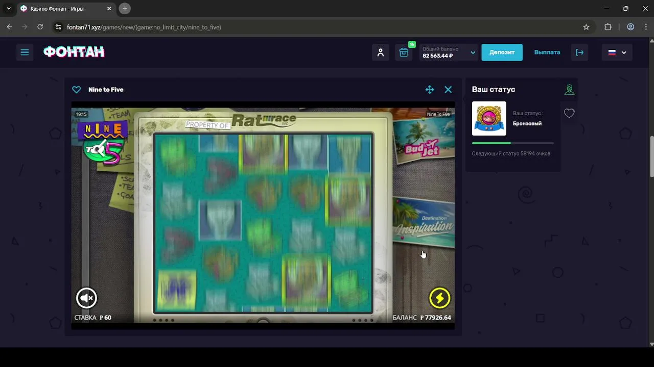Click the status person icon in Ваш статус
This screenshot has width=654, height=367.
click(569, 90)
